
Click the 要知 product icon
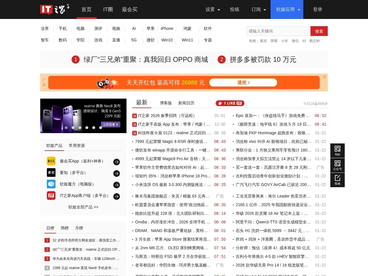coord(51,172)
